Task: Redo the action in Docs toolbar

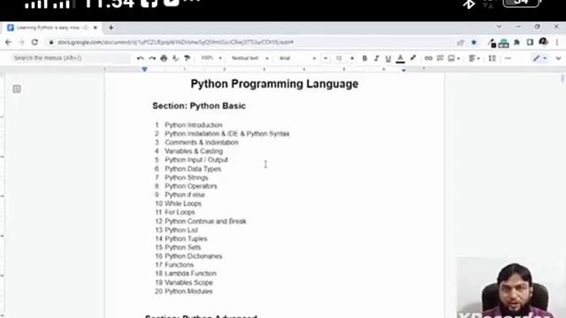Action: (x=152, y=58)
